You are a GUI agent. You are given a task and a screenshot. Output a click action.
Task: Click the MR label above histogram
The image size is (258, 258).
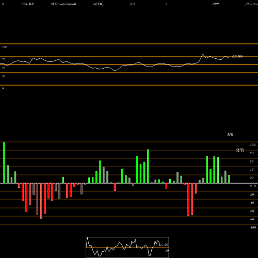click(x=230, y=134)
